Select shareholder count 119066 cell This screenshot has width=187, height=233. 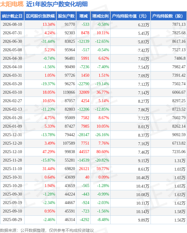pyautogui.click(x=69, y=92)
